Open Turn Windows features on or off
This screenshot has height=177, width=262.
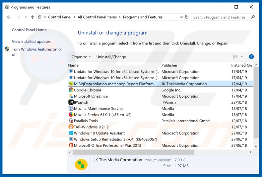(37, 52)
